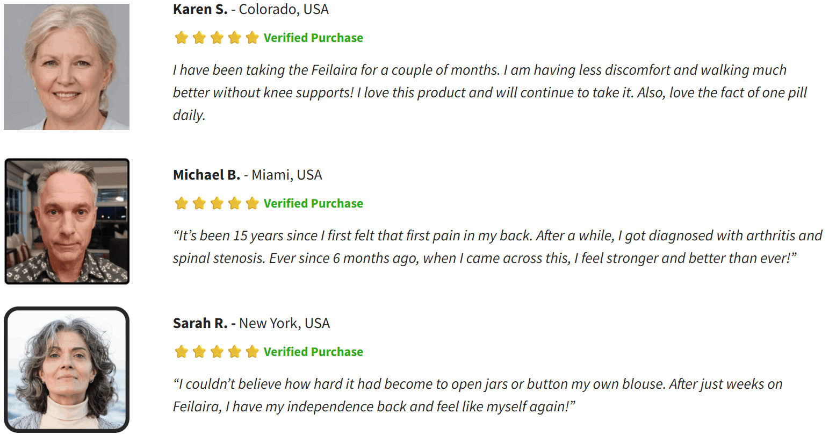The height and width of the screenshot is (435, 829).
Task: Click the third star in Karen S.'s rating
Action: [x=217, y=38]
